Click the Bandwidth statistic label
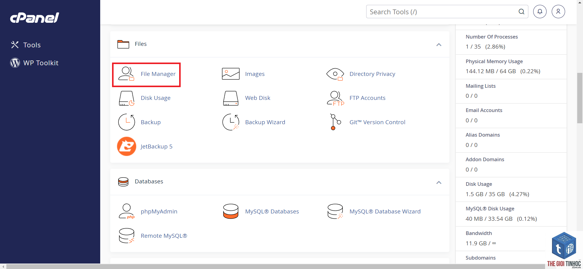Image resolution: width=583 pixels, height=269 pixels. coord(479,233)
